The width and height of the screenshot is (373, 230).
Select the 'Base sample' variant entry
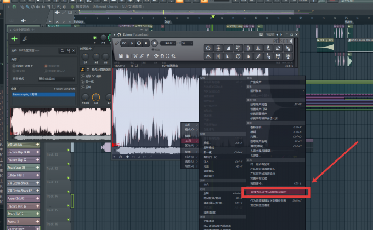[43, 95]
